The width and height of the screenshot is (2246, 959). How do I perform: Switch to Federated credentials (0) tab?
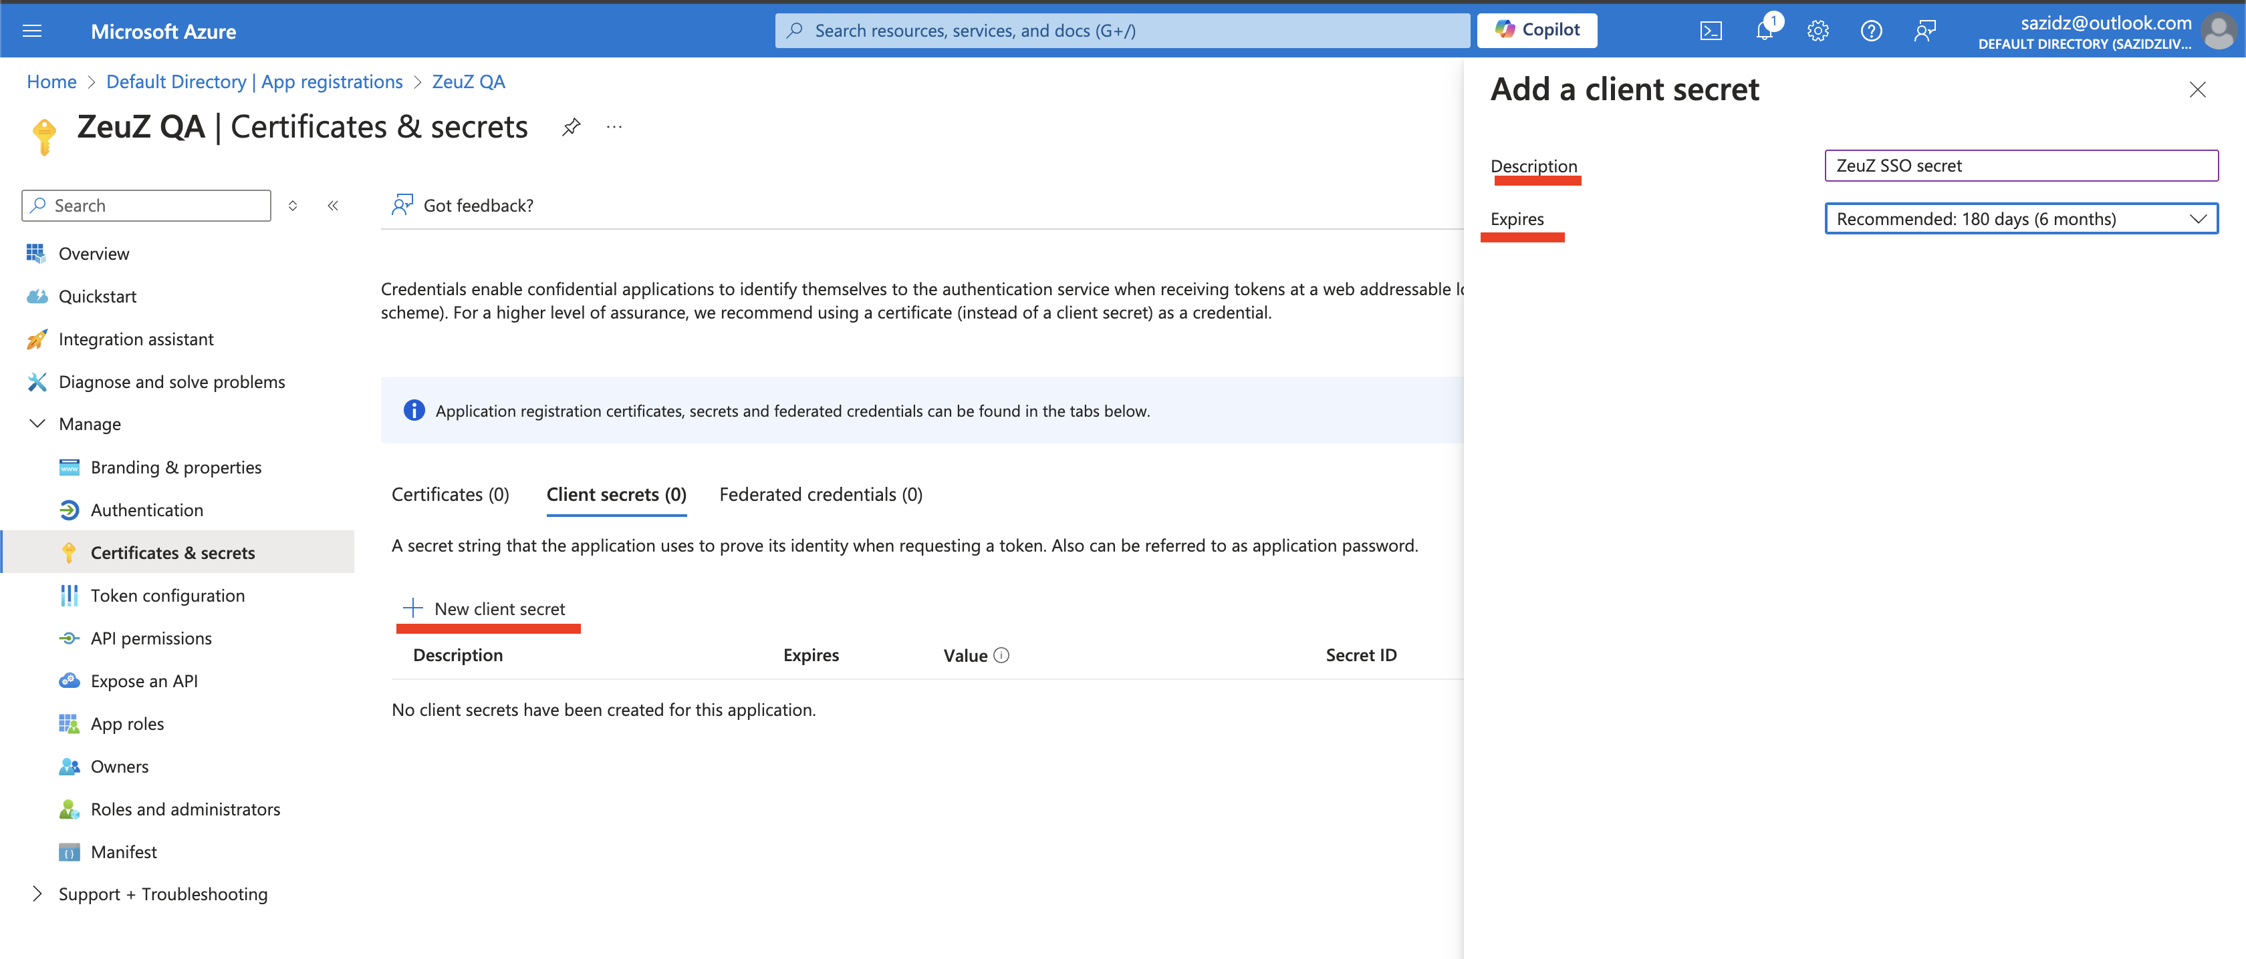820,495
